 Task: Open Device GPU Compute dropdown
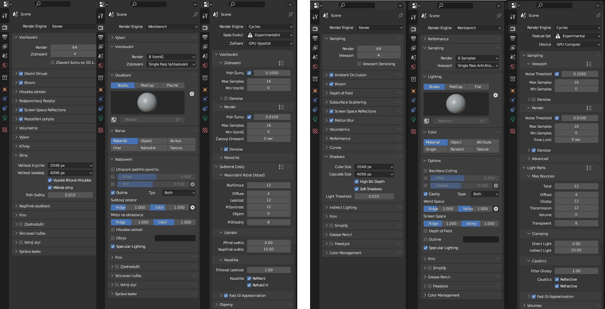pyautogui.click(x=578, y=44)
